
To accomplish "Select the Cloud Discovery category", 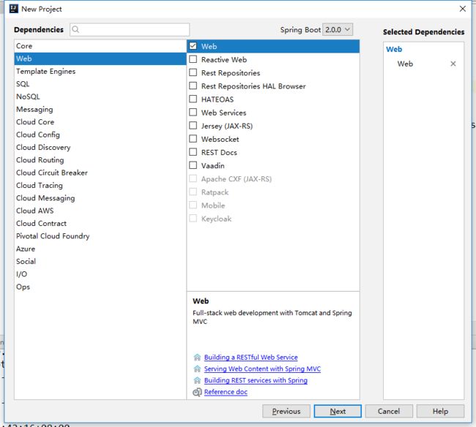I will click(100, 147).
